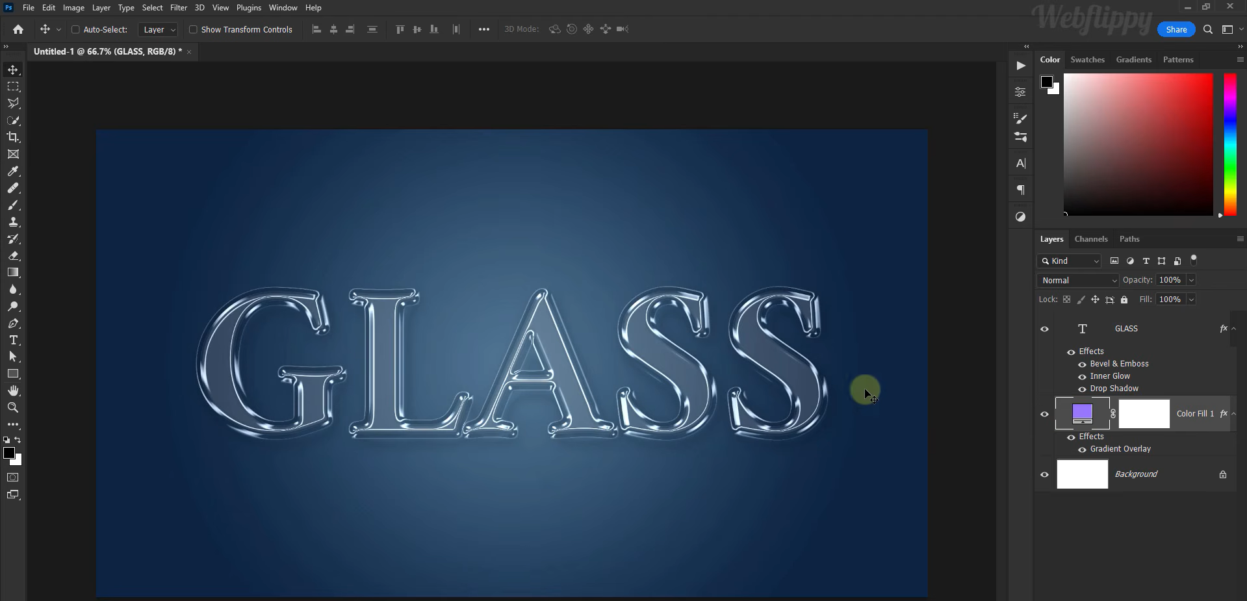Open the Paragraph panel icon
The height and width of the screenshot is (601, 1247).
tap(1021, 190)
